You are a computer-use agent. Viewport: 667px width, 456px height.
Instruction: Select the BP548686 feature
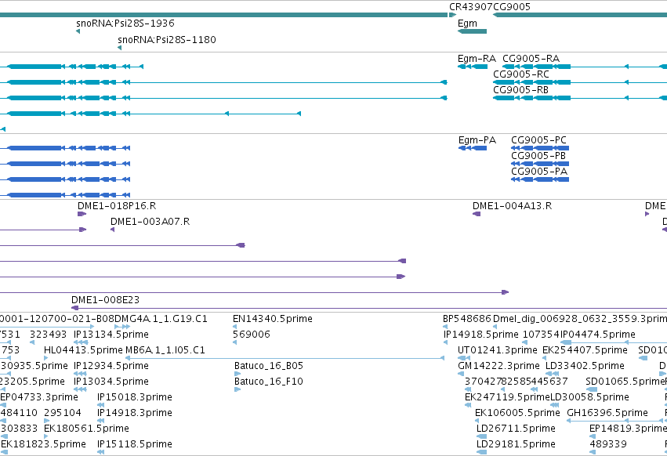click(445, 327)
